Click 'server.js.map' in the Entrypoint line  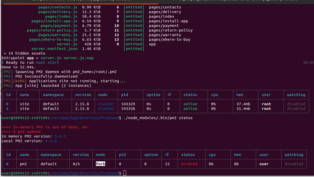click(79, 58)
